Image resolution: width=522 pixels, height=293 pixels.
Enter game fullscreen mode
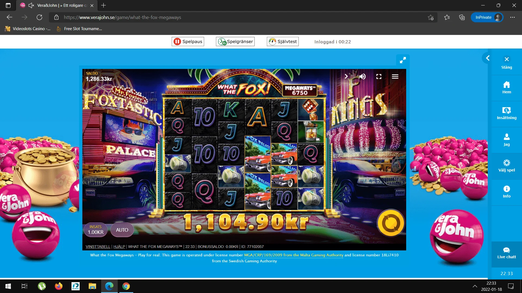point(379,77)
